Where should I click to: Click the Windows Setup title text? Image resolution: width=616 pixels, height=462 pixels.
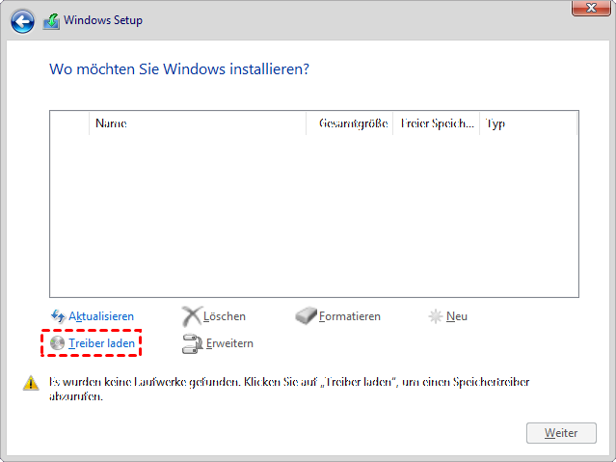[x=103, y=20]
